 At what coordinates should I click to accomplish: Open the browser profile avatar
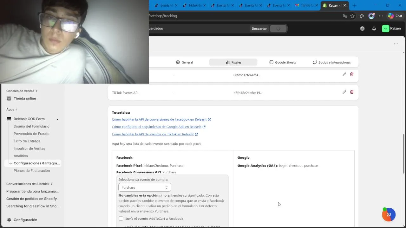click(x=371, y=16)
